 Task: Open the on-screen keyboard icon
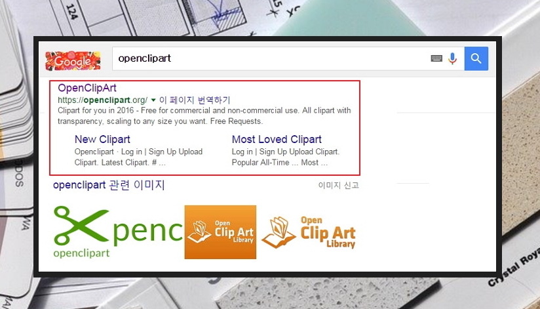click(436, 58)
